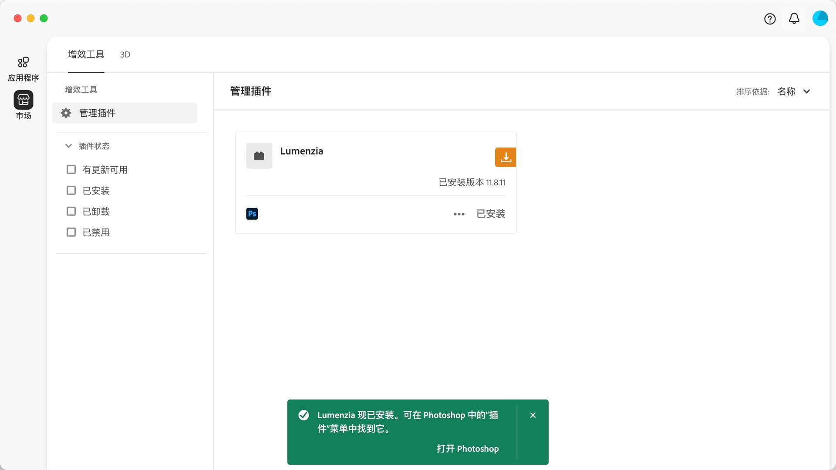Enable the 有更新可用 filter checkbox

click(71, 169)
